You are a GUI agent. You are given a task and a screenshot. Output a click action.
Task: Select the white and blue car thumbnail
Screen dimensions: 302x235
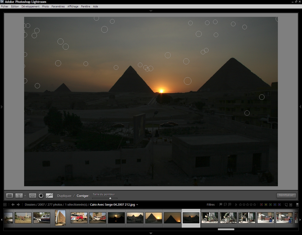point(42,218)
